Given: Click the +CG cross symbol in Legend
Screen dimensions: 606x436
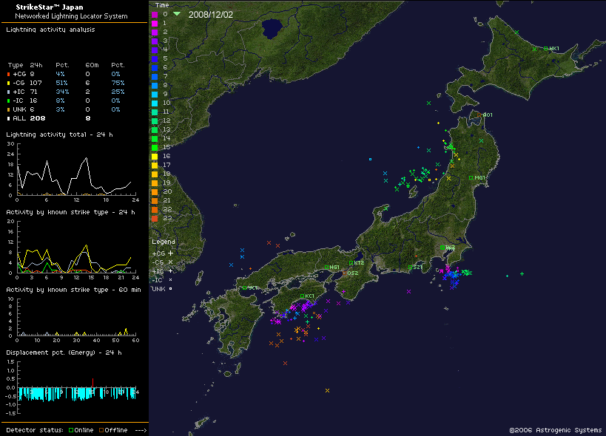Looking at the screenshot, I should point(171,253).
